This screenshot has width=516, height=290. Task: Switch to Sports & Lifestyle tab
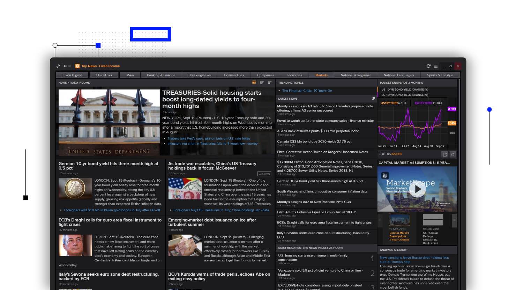point(440,75)
